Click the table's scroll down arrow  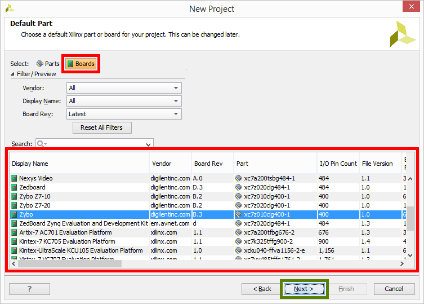410,255
